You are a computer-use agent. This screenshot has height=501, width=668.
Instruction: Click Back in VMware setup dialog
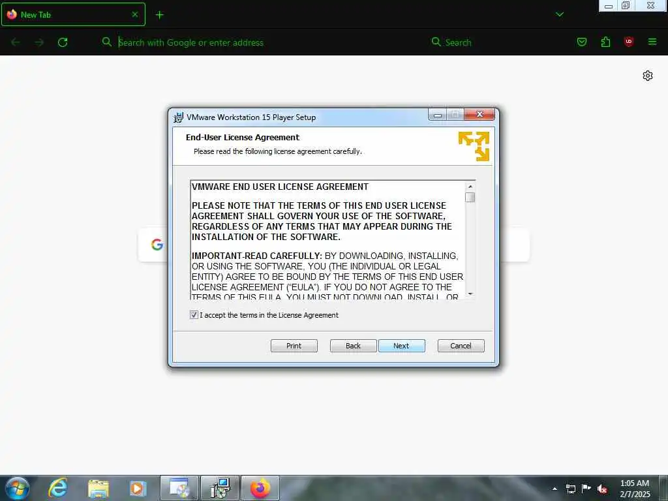coord(353,346)
